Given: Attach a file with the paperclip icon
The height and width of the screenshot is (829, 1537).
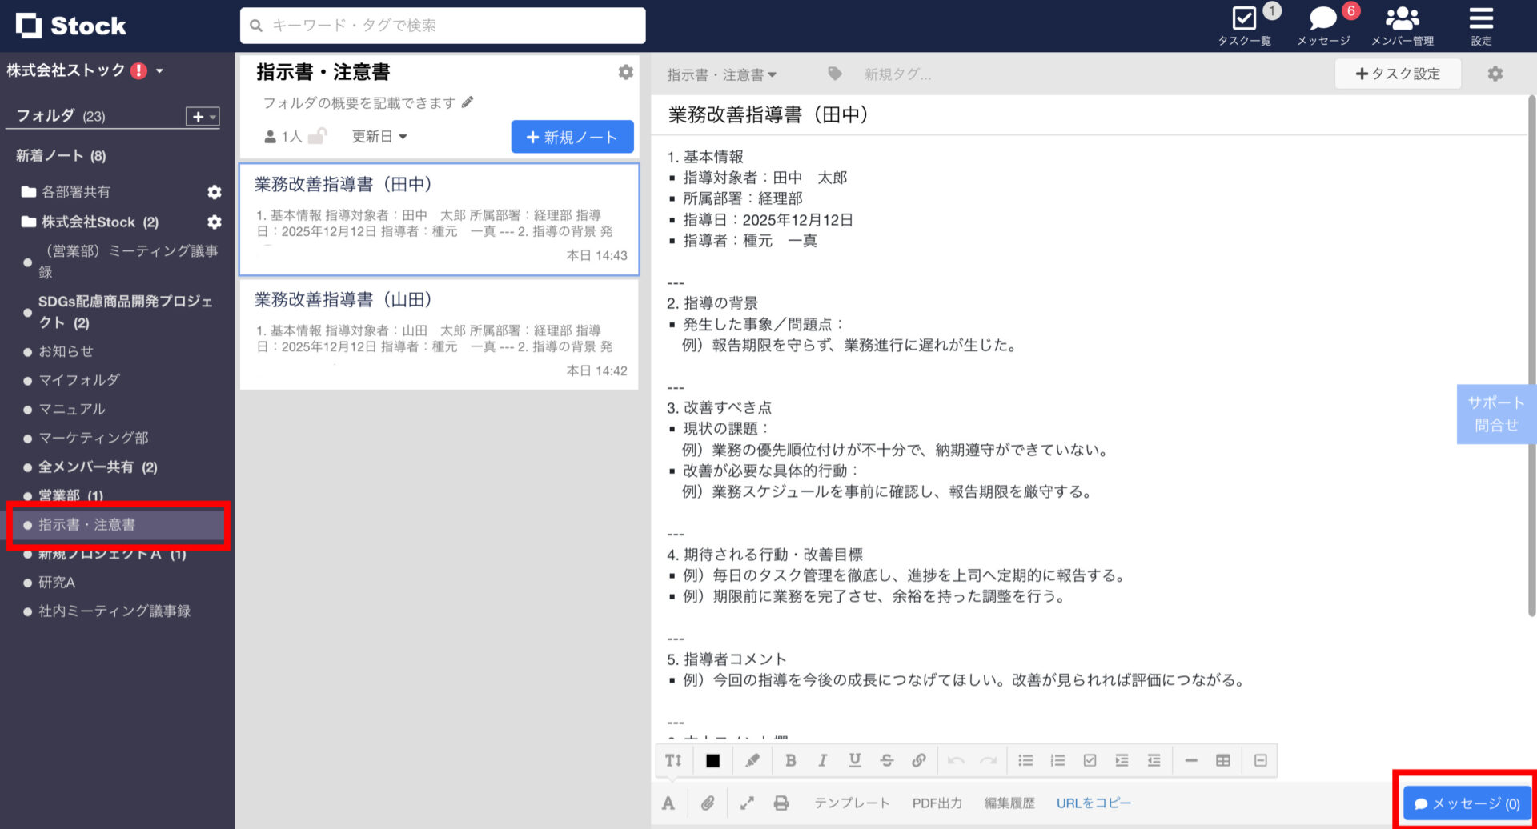Looking at the screenshot, I should 708,803.
